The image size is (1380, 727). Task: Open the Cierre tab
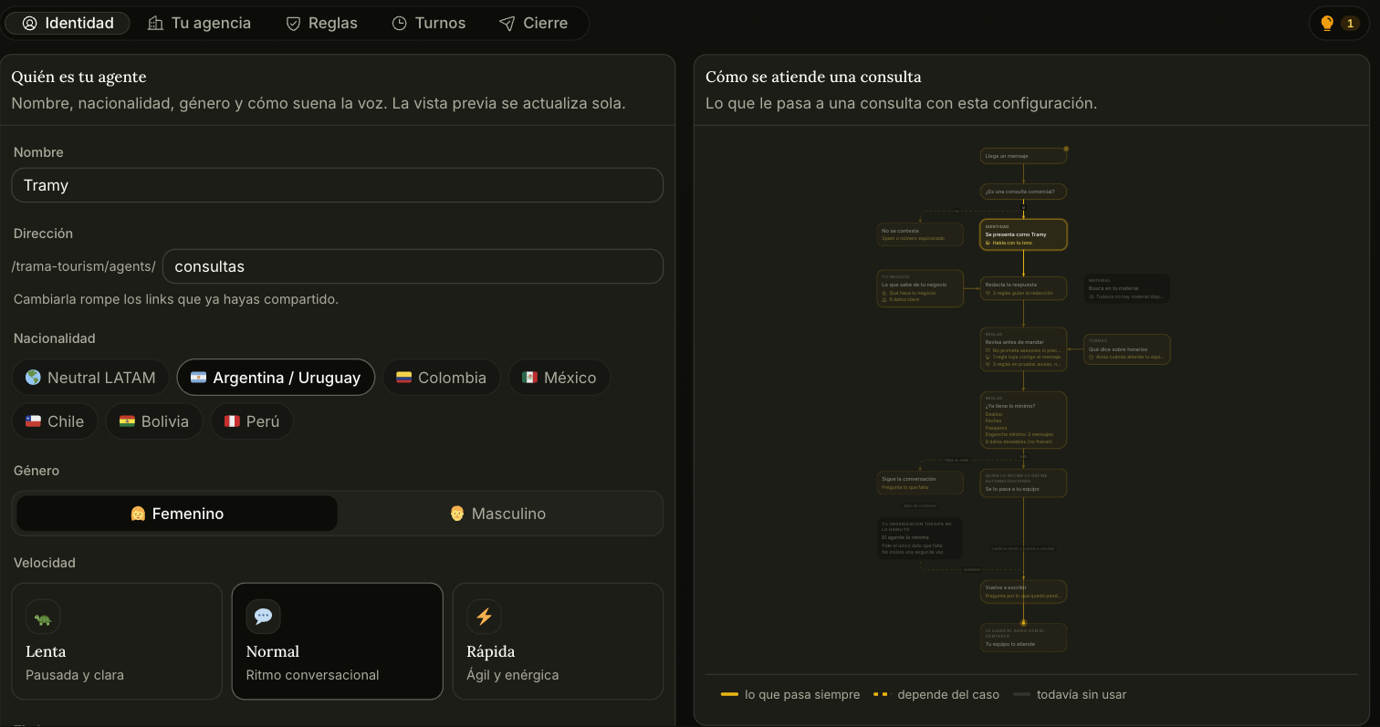click(534, 23)
